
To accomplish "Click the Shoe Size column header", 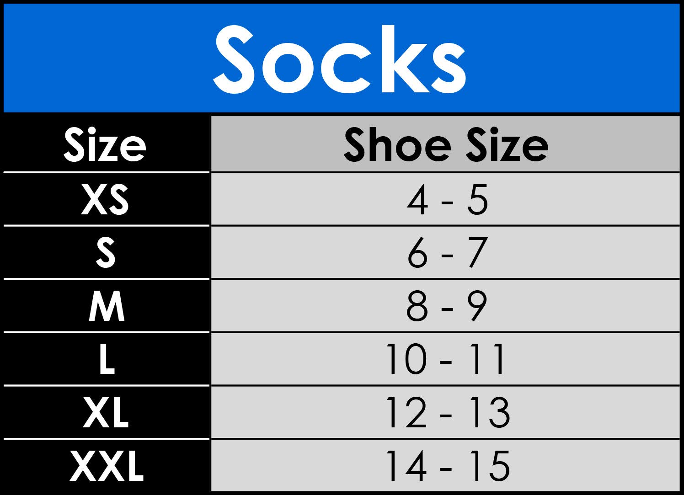I will click(445, 145).
